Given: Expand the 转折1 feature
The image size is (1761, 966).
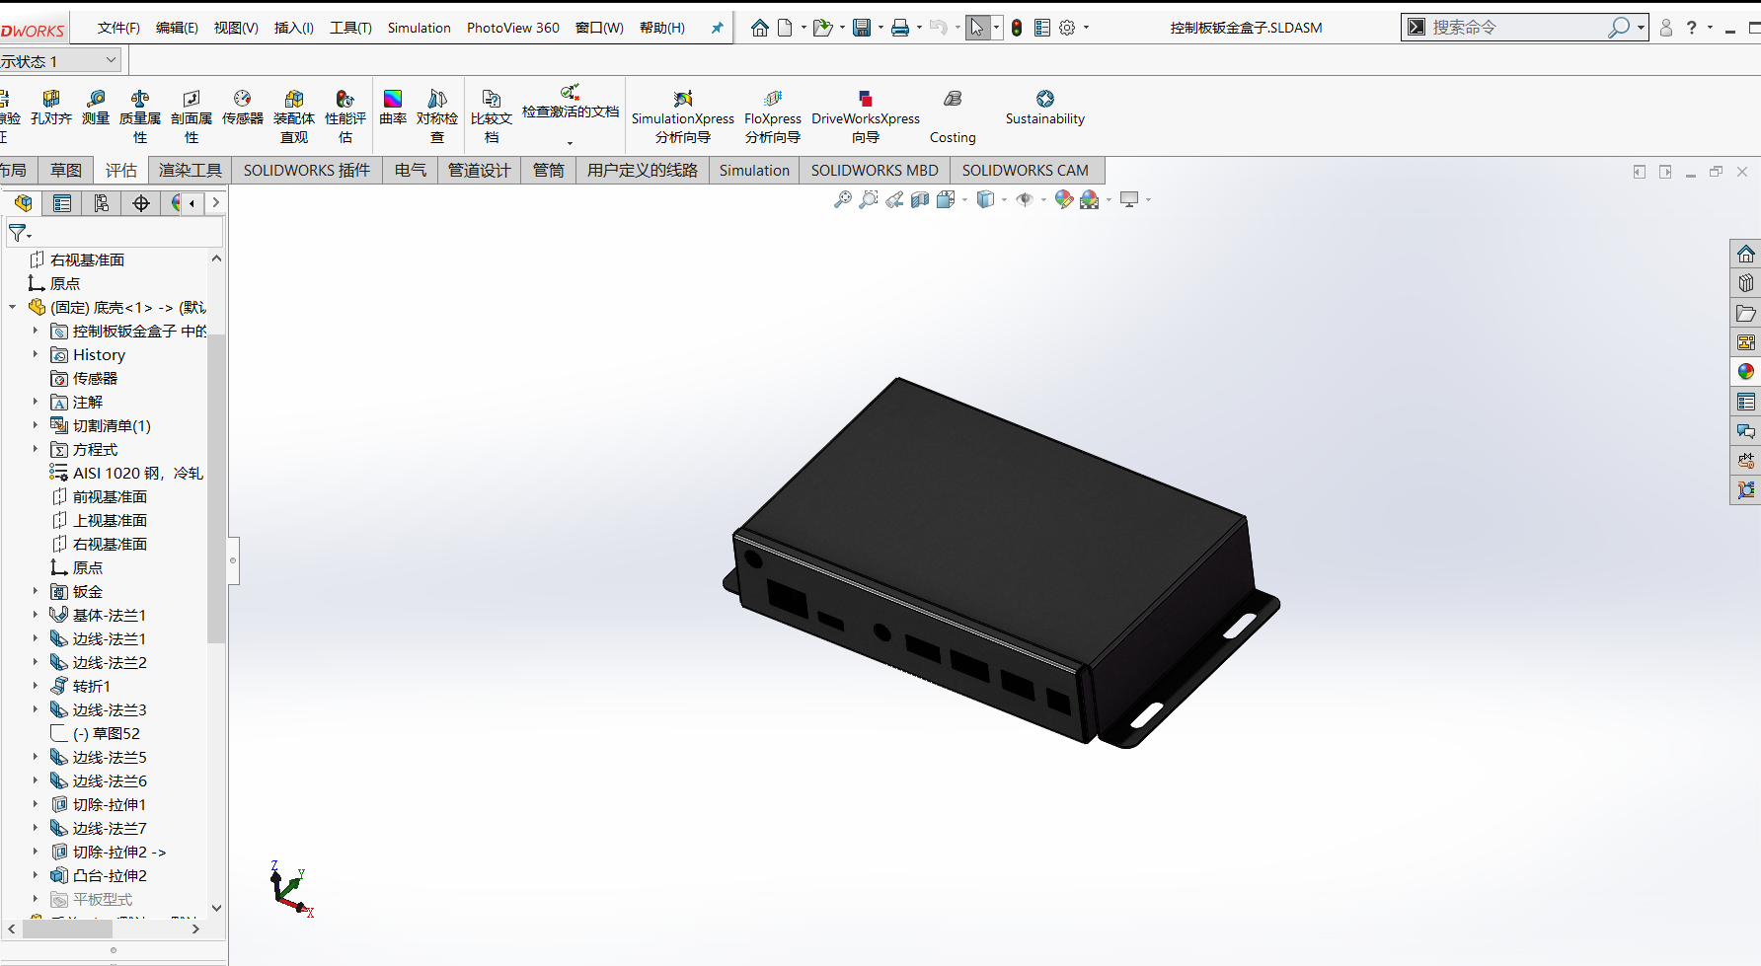Looking at the screenshot, I should coord(36,686).
